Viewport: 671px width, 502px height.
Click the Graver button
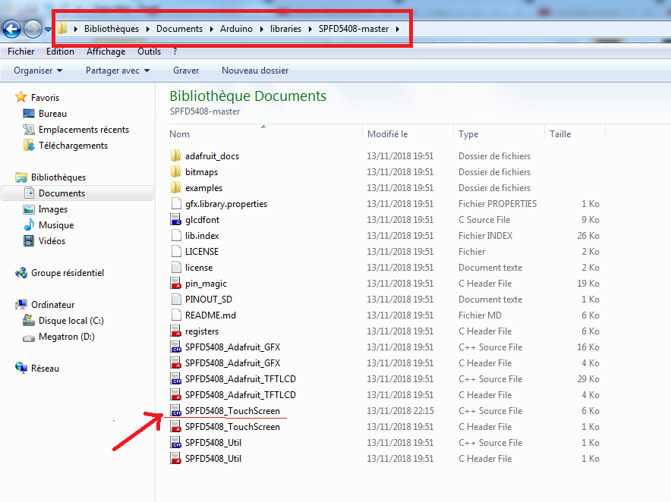pos(186,71)
